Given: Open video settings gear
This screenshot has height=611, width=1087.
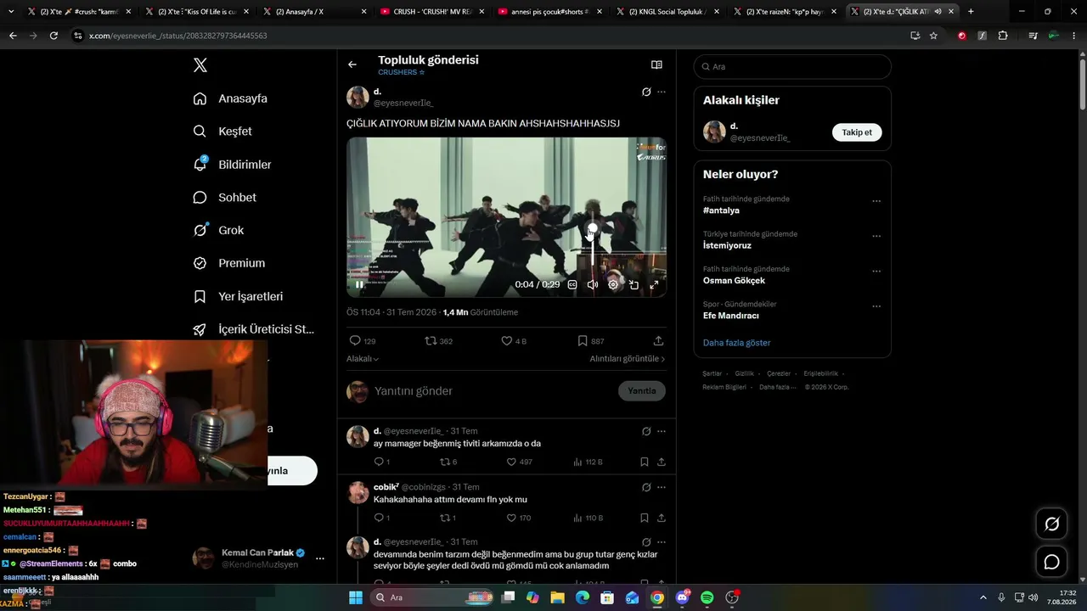Looking at the screenshot, I should (x=613, y=284).
